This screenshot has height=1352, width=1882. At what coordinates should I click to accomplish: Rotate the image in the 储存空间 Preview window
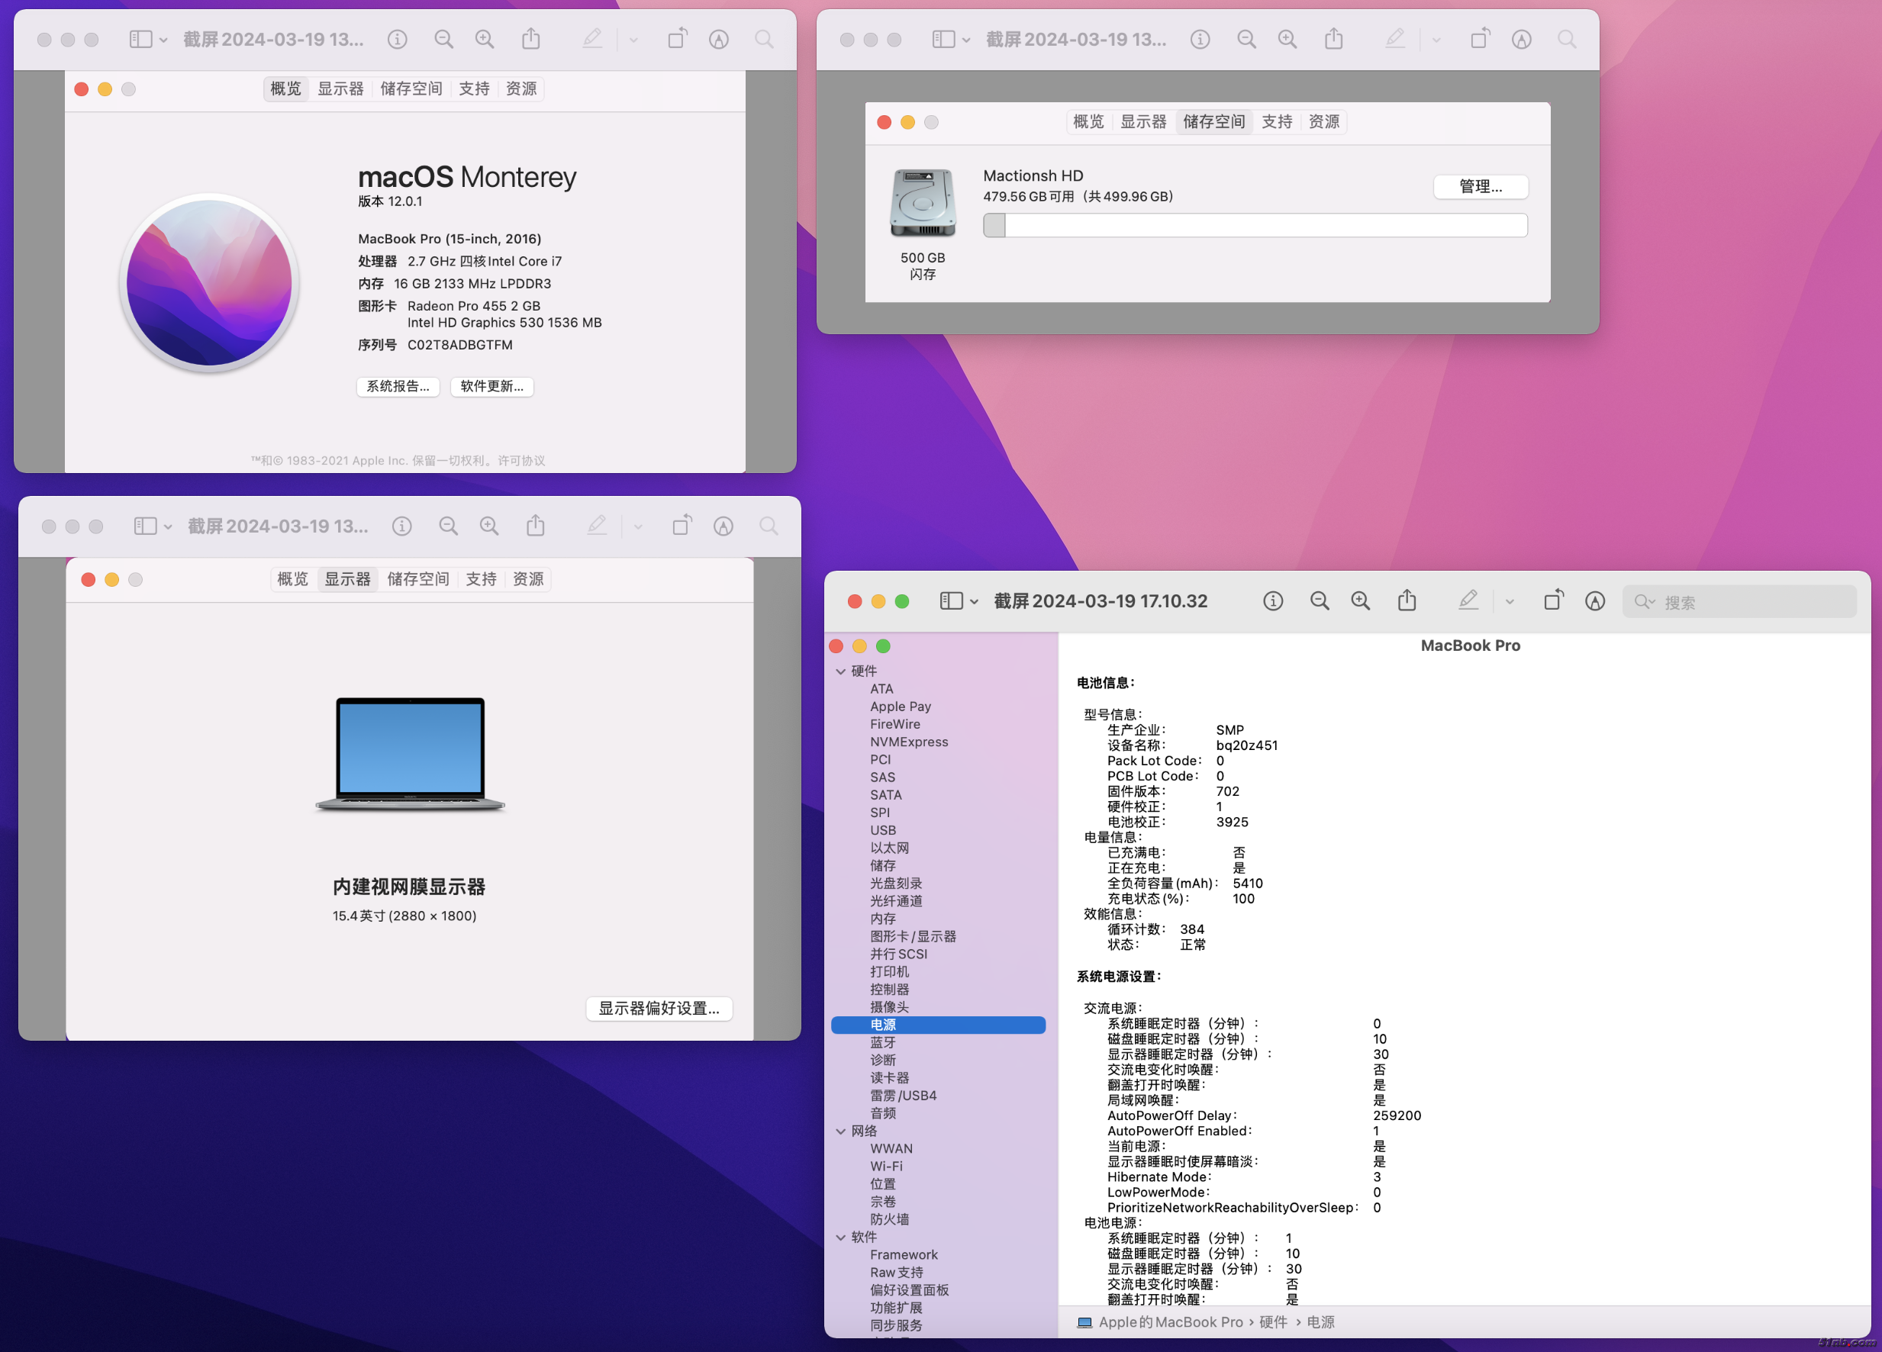click(1481, 38)
